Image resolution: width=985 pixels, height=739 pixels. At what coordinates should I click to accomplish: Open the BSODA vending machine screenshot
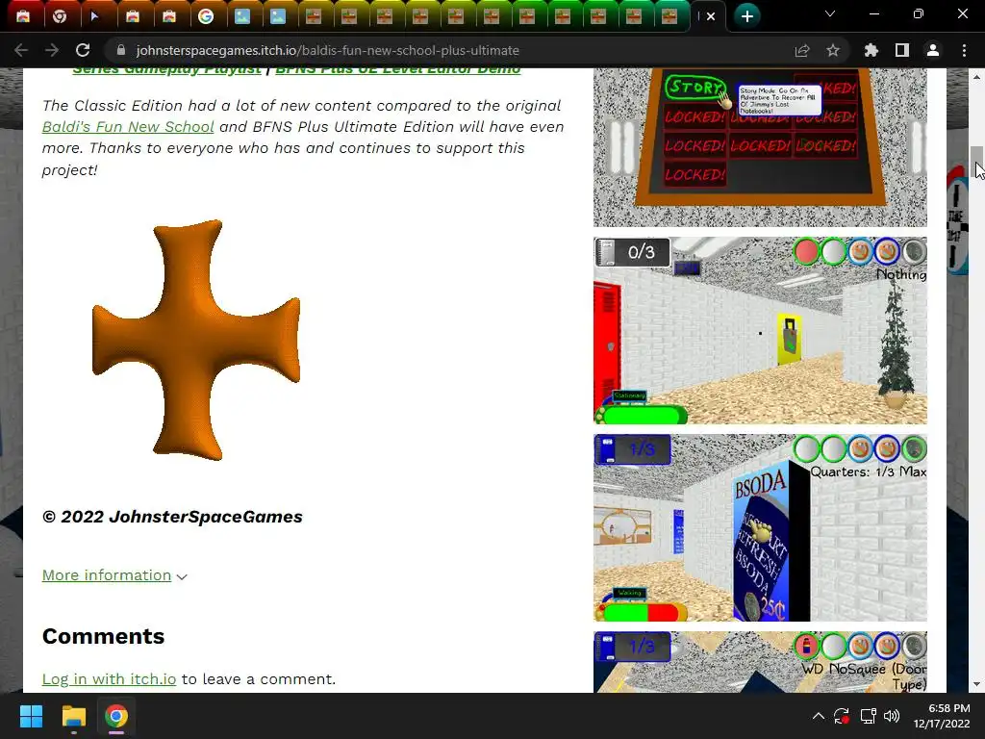click(760, 528)
